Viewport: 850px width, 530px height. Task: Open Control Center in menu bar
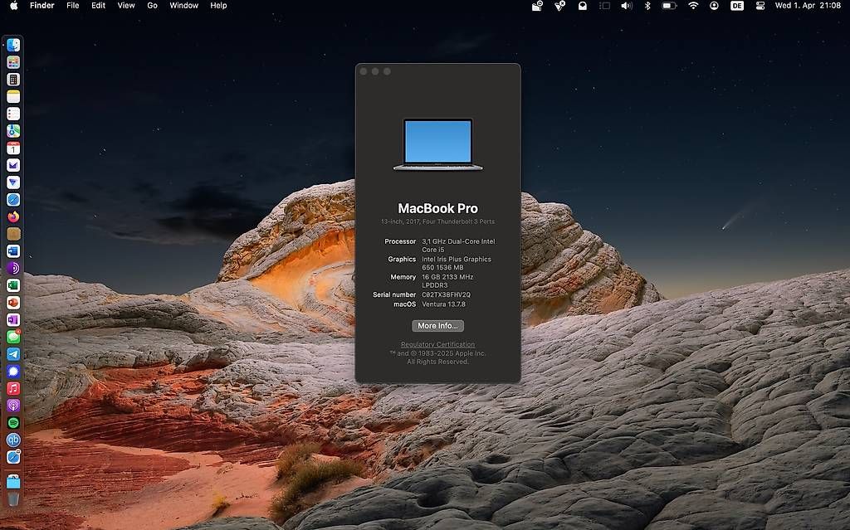(x=760, y=6)
